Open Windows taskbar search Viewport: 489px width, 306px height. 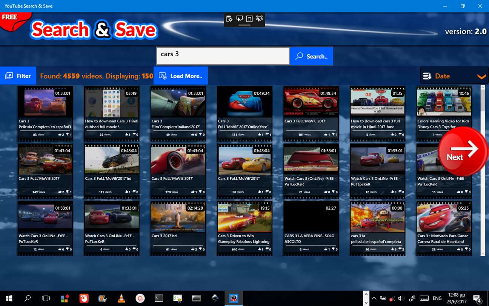[x=28, y=298]
